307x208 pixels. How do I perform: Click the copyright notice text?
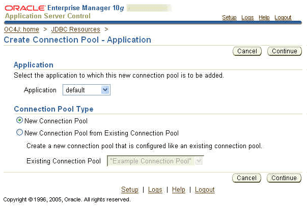pos(67,199)
